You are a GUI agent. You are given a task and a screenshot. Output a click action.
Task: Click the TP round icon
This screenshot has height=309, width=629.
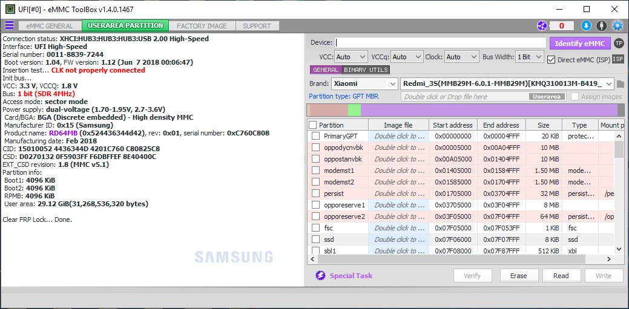click(x=619, y=44)
